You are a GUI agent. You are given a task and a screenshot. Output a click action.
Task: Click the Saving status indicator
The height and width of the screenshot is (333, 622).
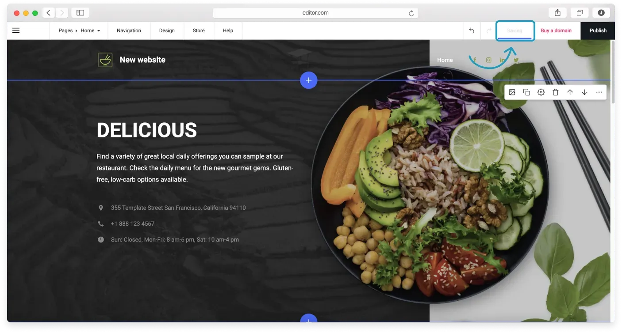[515, 30]
